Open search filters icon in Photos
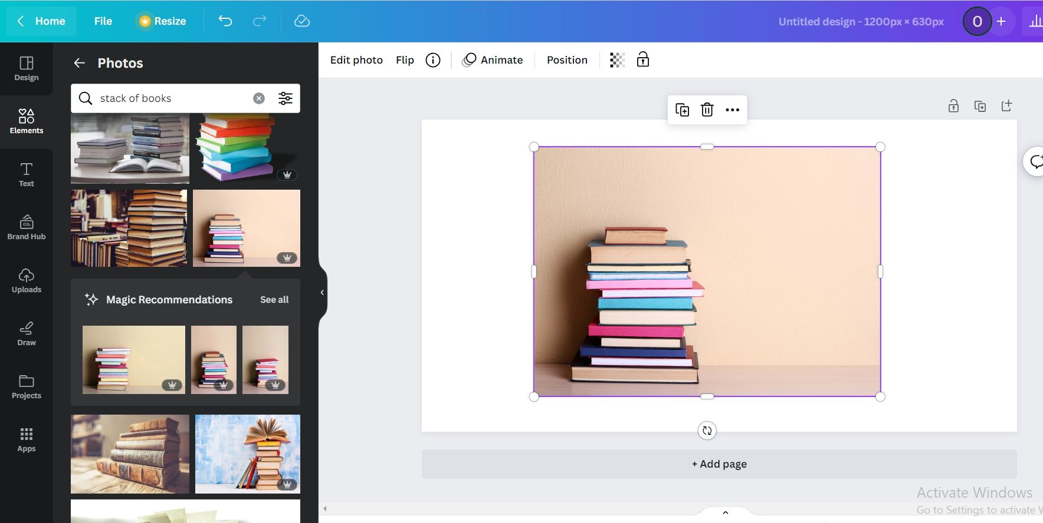This screenshot has height=523, width=1043. point(286,98)
